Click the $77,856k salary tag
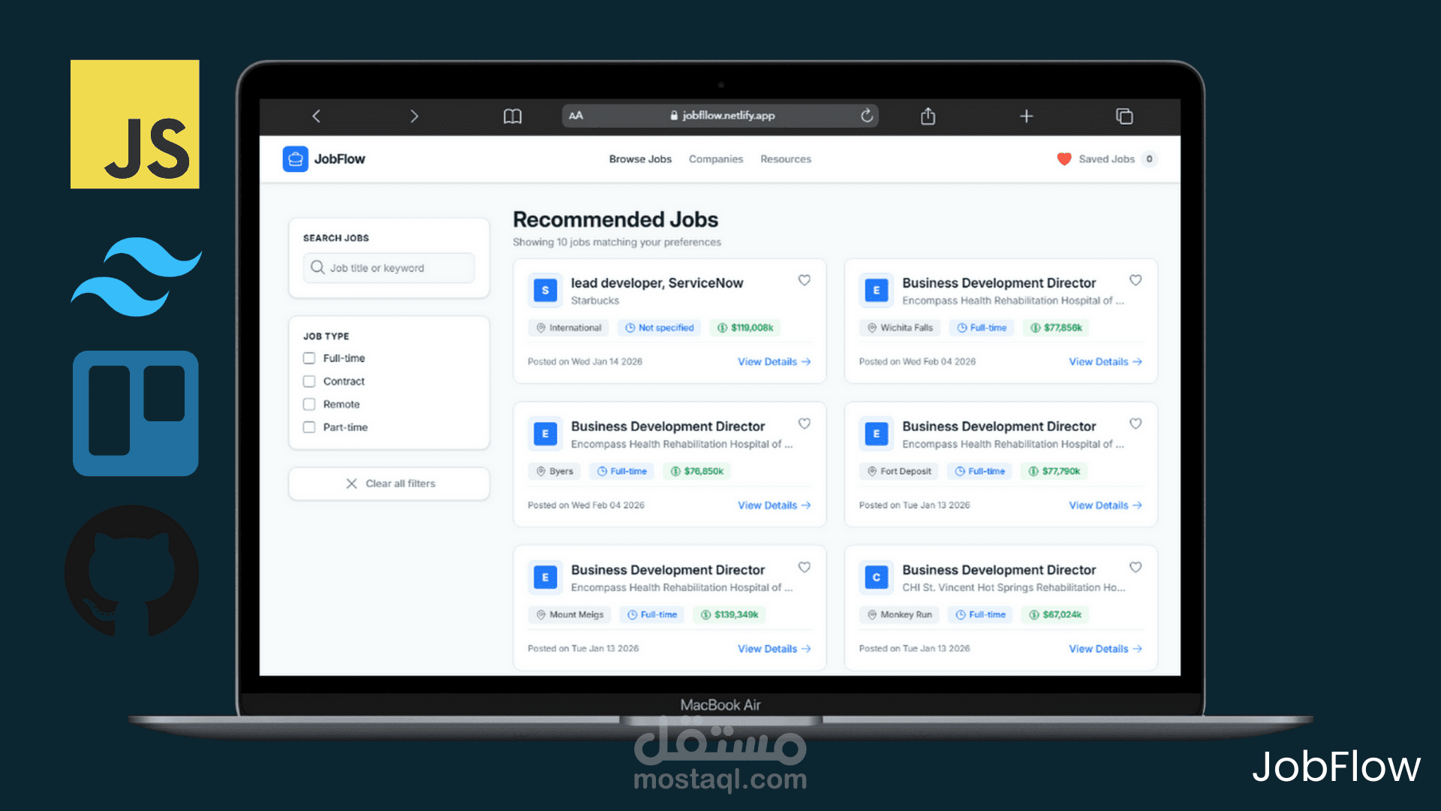 coord(1056,328)
